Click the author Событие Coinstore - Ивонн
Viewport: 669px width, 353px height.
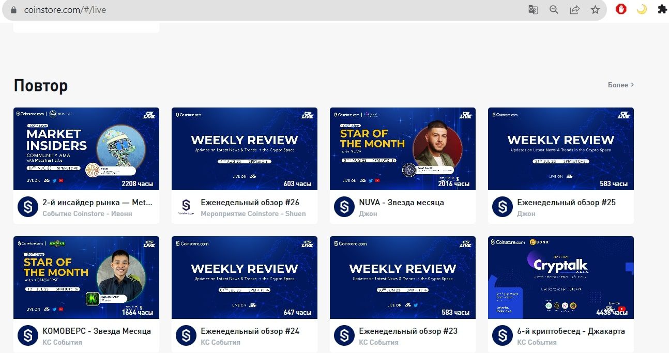(87, 213)
